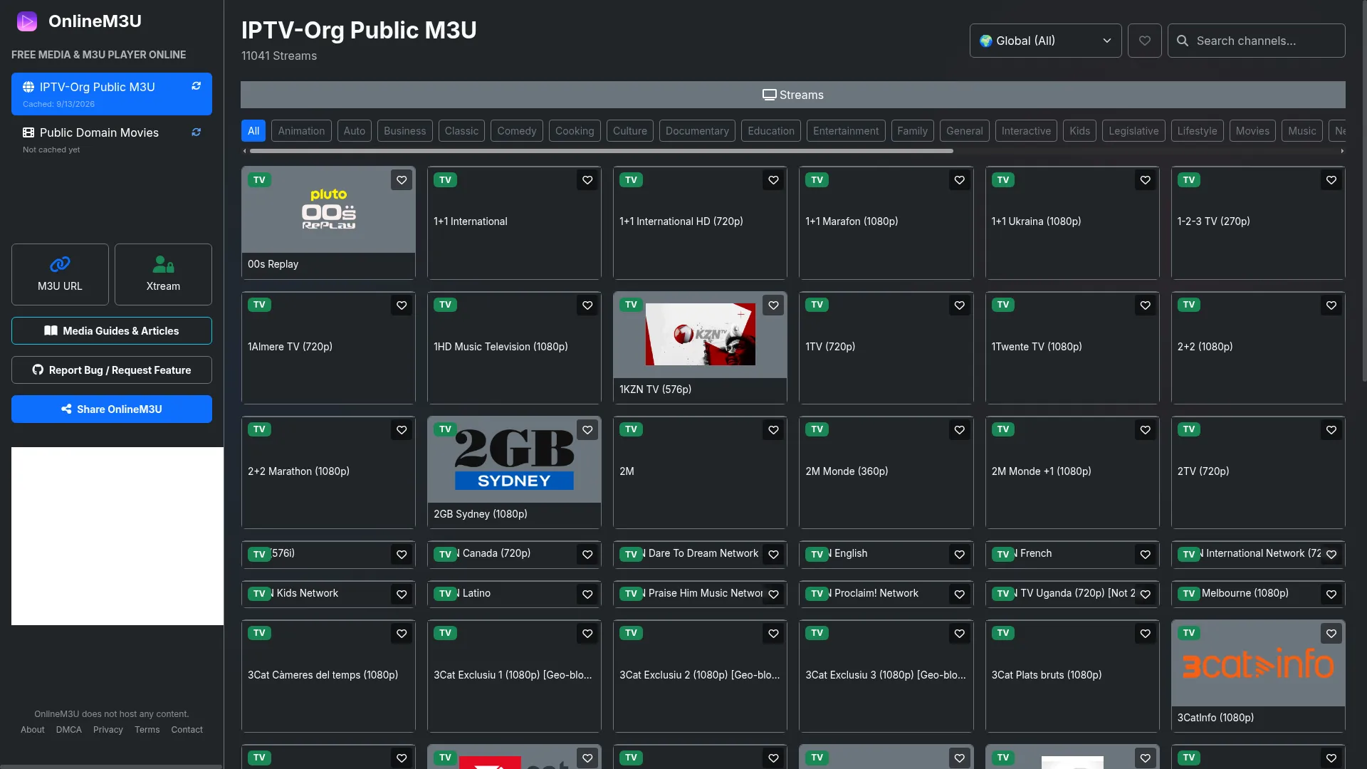Filter channels by Documentary
Viewport: 1367px width, 769px height.
click(697, 131)
